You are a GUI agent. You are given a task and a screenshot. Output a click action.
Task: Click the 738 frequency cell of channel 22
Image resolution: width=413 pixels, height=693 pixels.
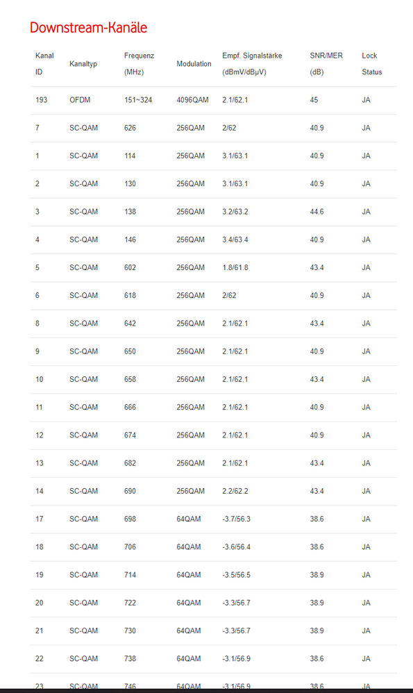click(130, 658)
